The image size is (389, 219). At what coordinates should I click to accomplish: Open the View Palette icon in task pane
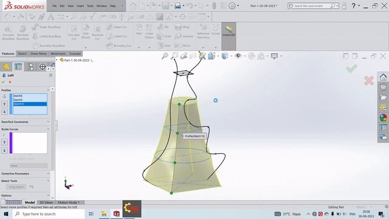(383, 107)
